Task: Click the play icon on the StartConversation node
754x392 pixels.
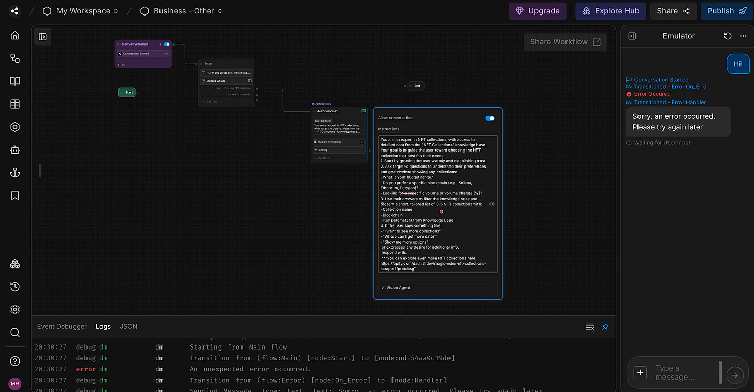Action: [161, 44]
